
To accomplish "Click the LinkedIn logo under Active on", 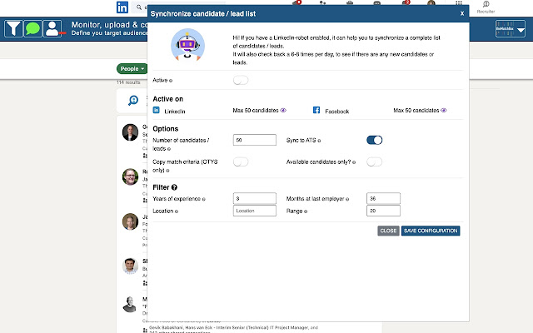I will coord(156,110).
